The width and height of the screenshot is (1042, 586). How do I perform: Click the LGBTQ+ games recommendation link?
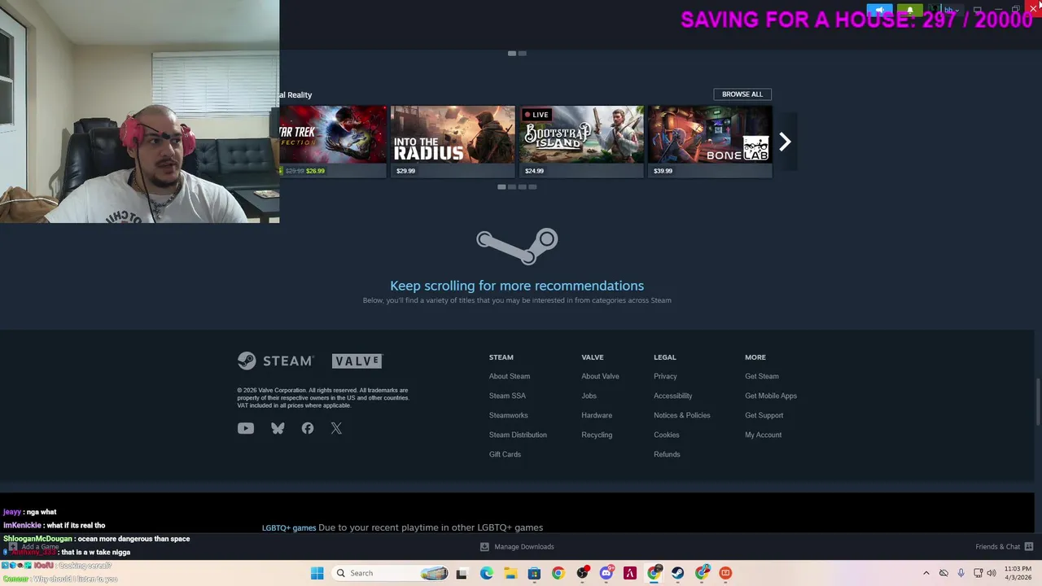[289, 527]
